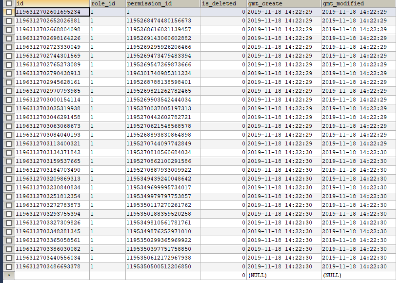Sort by the id column header
The image size is (400, 283).
52,3
